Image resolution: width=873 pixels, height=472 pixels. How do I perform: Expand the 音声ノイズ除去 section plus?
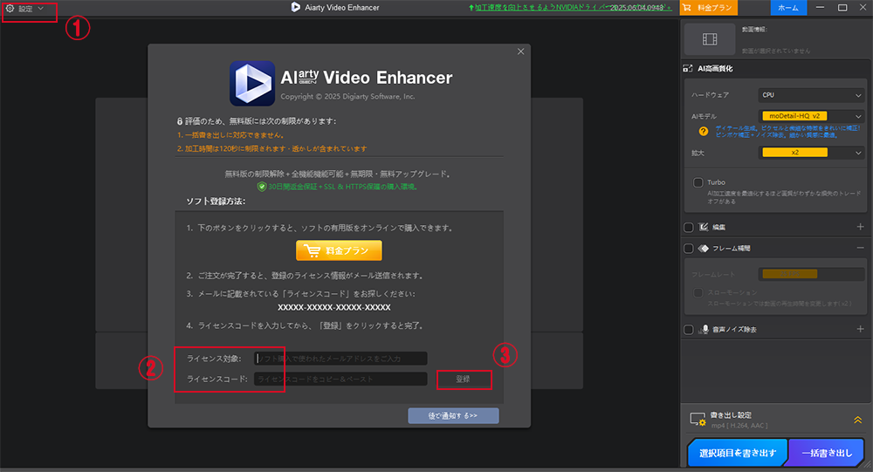pyautogui.click(x=860, y=329)
